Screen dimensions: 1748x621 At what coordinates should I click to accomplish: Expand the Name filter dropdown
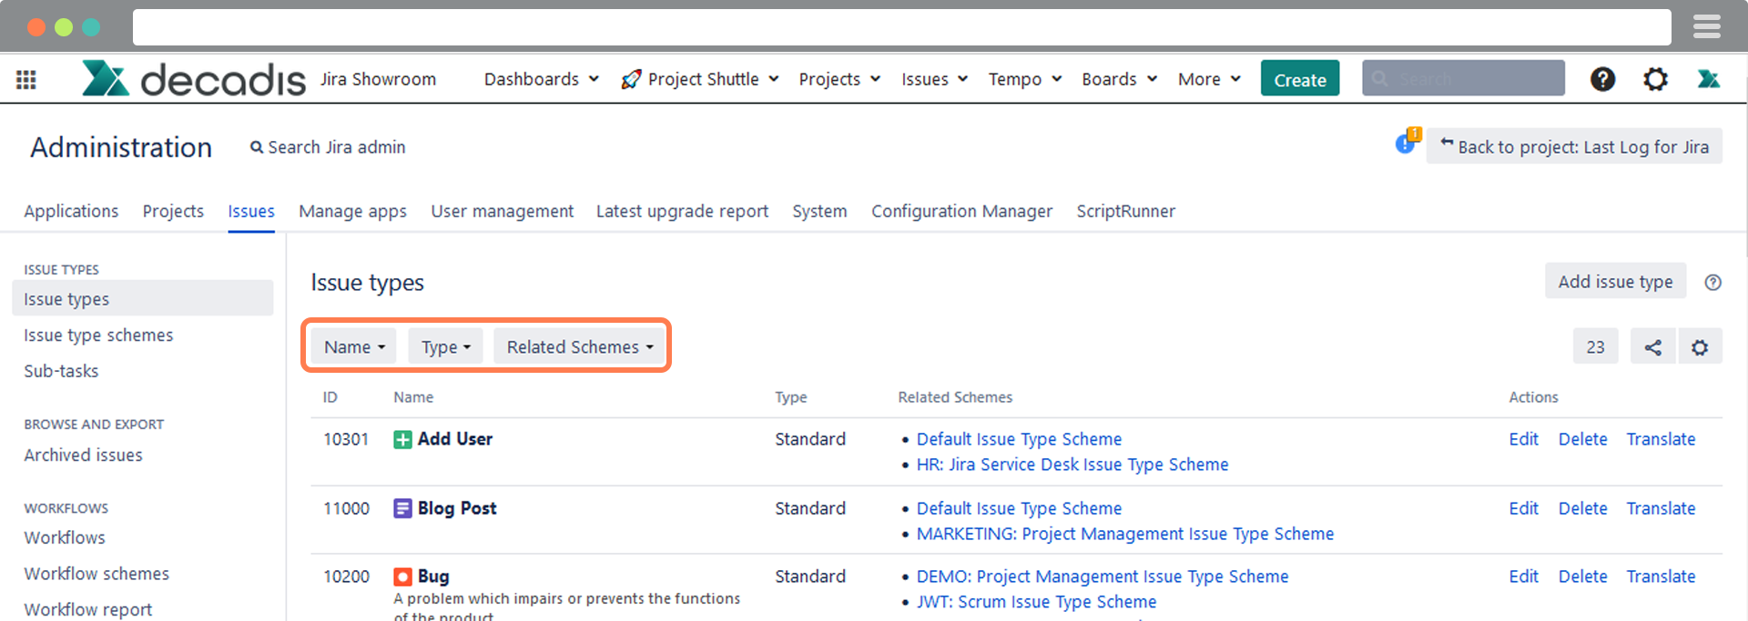(354, 347)
